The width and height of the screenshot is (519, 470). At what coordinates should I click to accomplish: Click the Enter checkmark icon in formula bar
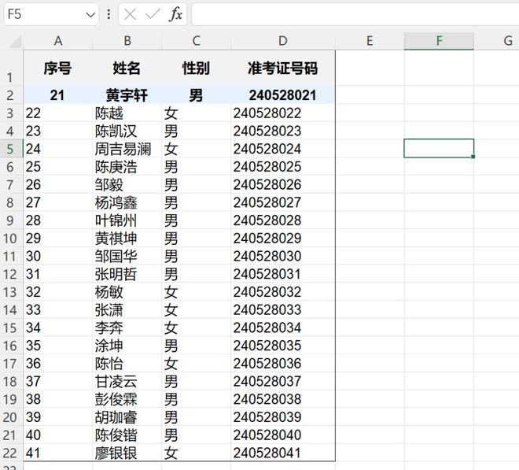pos(153,14)
